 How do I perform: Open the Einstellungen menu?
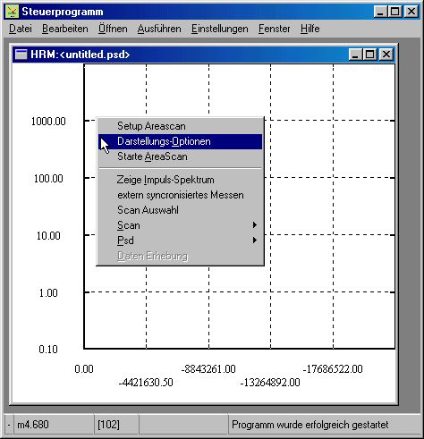pyautogui.click(x=220, y=29)
